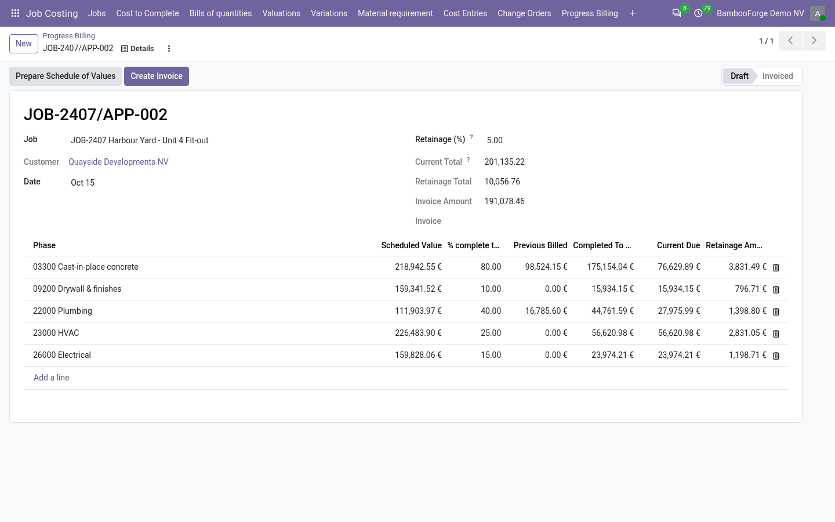Click the New record button

point(24,43)
